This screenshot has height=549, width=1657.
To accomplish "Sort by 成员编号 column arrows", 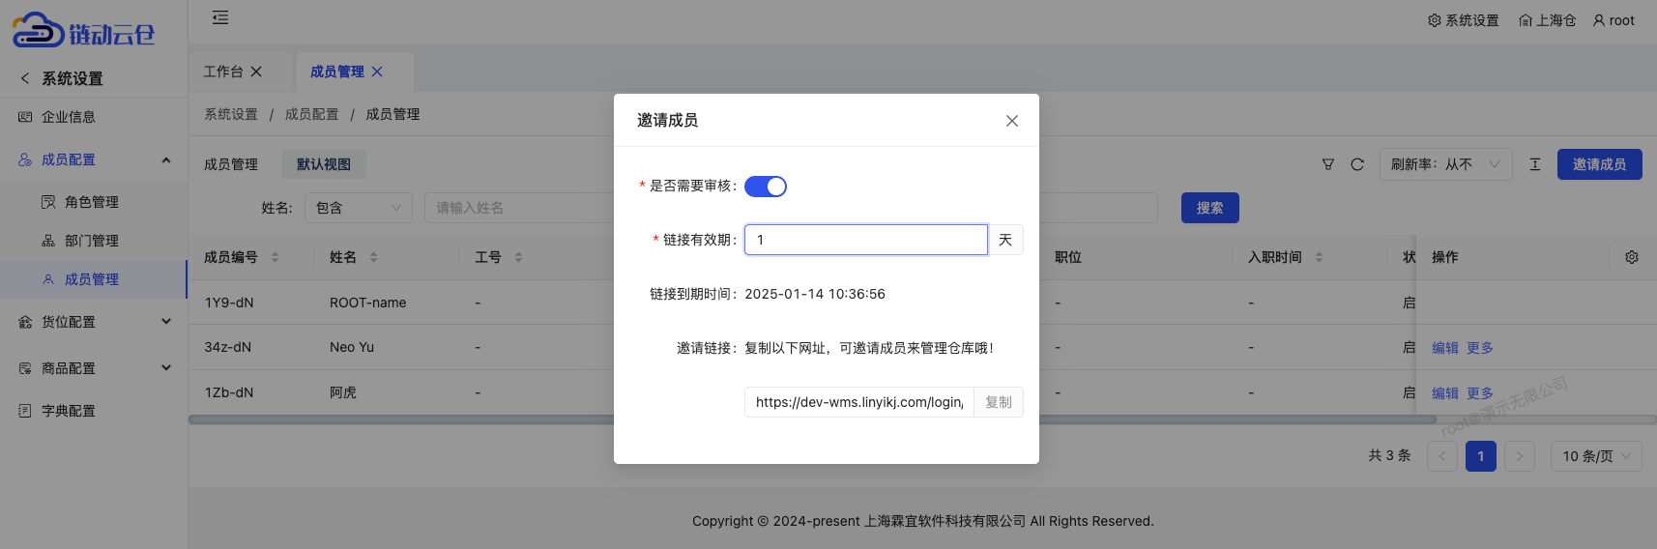I will 275,257.
